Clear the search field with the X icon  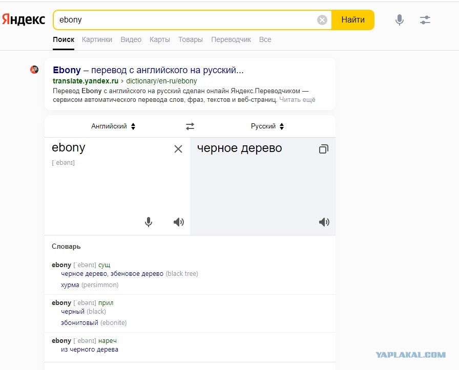tap(322, 20)
